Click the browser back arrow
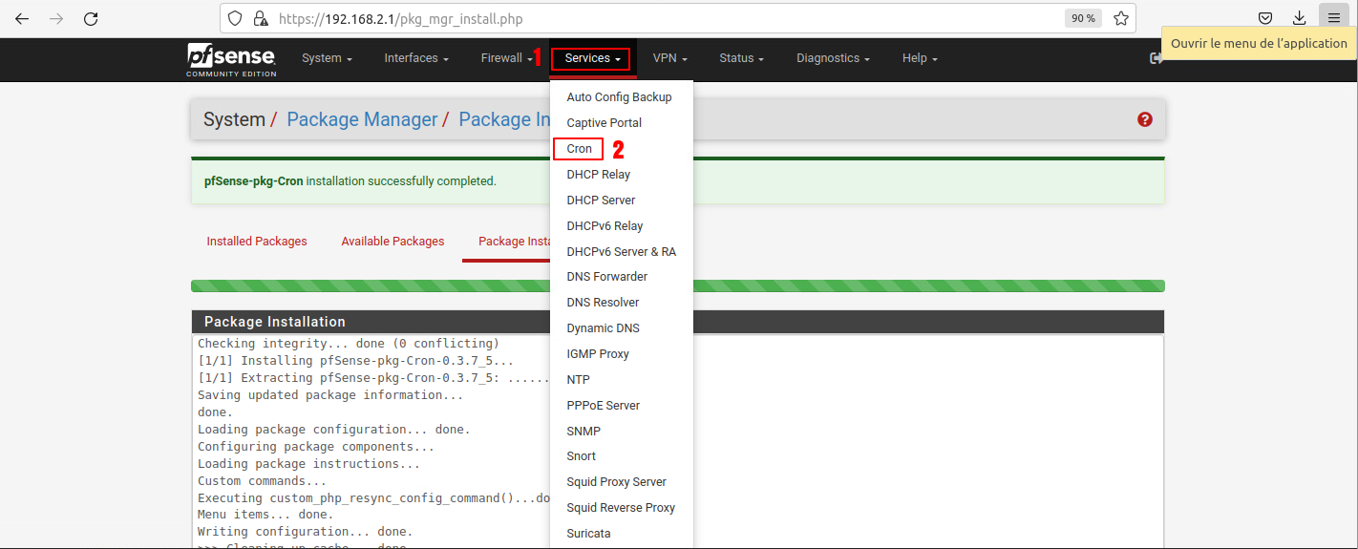The image size is (1358, 549). click(22, 18)
